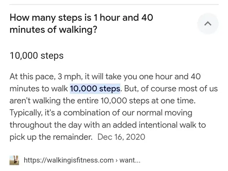Click the breadcrumb separator arrow after .com

pos(116,160)
